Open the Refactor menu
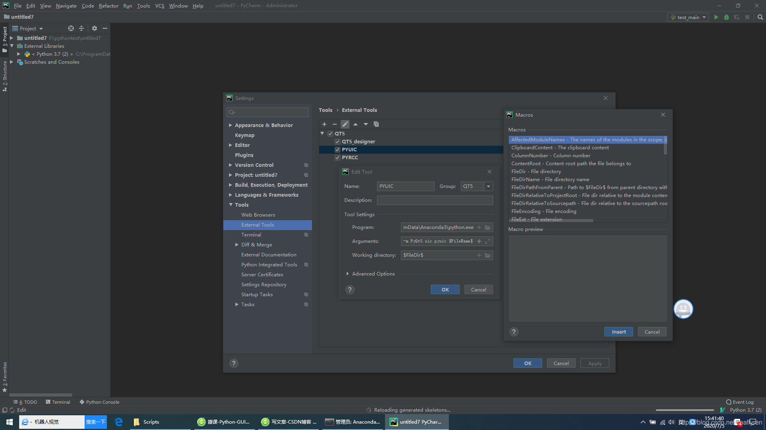The height and width of the screenshot is (430, 766). click(109, 6)
